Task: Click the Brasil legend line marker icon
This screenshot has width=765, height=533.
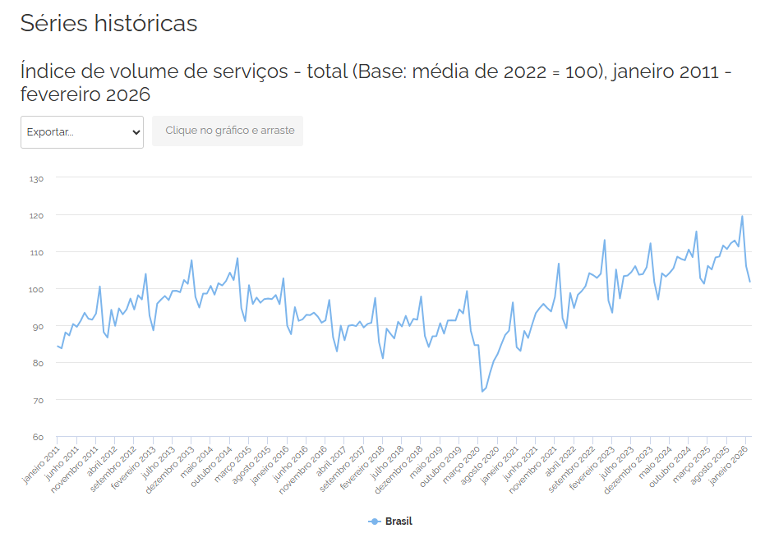Action: tap(375, 522)
